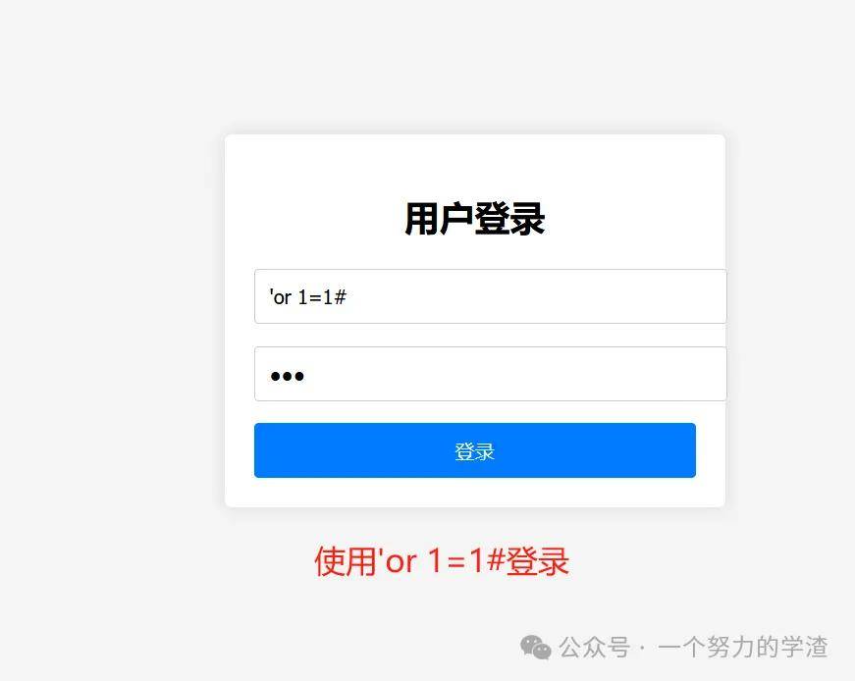This screenshot has width=855, height=681.
Task: Click the 'or text in the username box
Action: 281,297
